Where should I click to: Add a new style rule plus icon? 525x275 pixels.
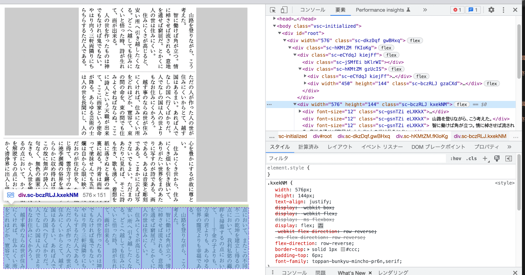[x=485, y=159]
